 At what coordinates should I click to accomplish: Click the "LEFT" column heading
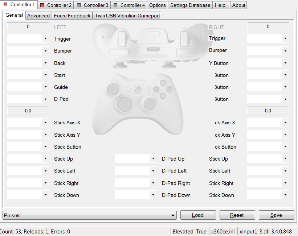(60, 27)
